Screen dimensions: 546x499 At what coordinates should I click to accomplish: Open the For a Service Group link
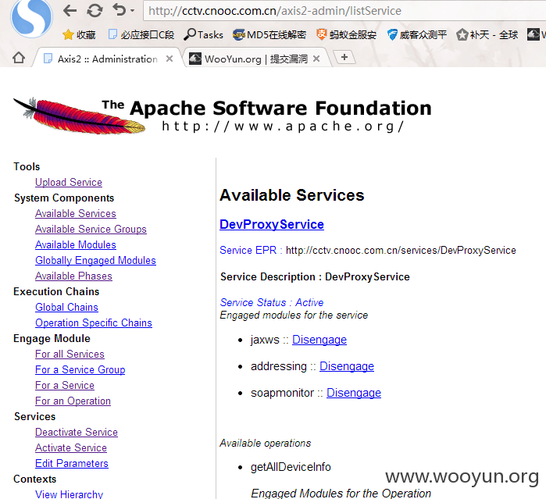point(80,370)
